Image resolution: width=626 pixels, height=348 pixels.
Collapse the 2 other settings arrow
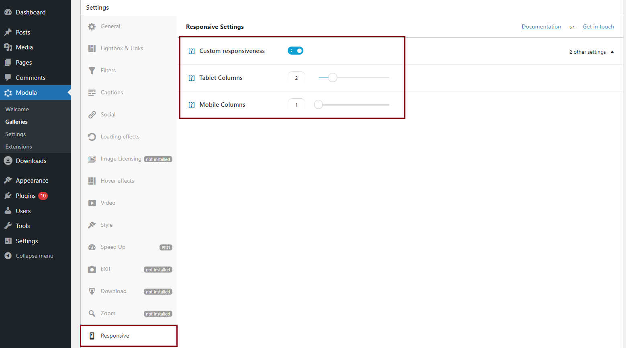pos(612,52)
